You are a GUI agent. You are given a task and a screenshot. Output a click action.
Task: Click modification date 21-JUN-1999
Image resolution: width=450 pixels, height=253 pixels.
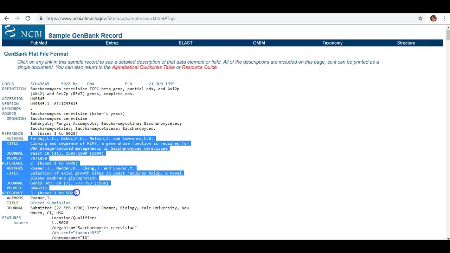[x=161, y=84]
